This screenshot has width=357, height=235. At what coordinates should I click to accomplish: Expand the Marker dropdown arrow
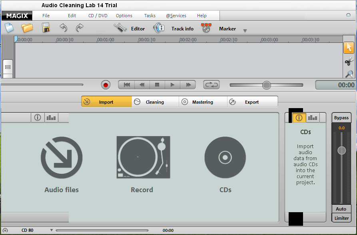point(245,30)
